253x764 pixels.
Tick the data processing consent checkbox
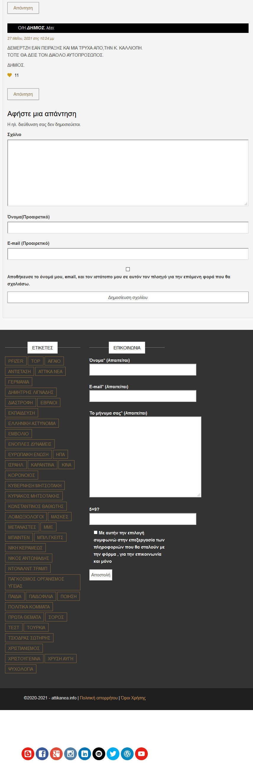click(95, 532)
